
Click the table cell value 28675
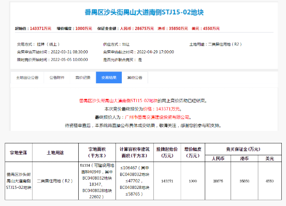pyautogui.click(x=218, y=181)
